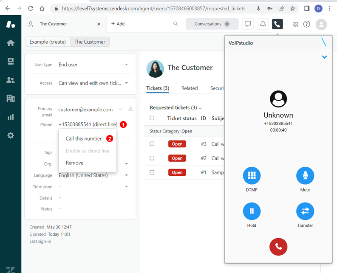337x273 pixels.
Task: Click the email warning triangle icon
Action: 130,109
